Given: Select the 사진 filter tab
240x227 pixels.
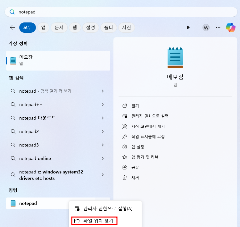Looking at the screenshot, I should [127, 28].
